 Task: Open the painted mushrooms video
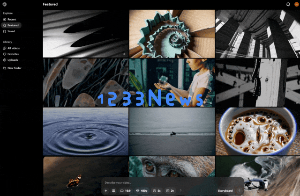86,83
